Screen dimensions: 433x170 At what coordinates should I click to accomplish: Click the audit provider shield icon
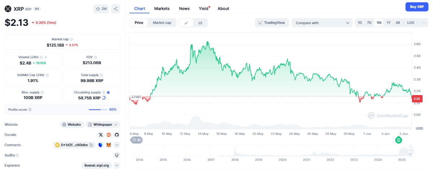(x=117, y=155)
